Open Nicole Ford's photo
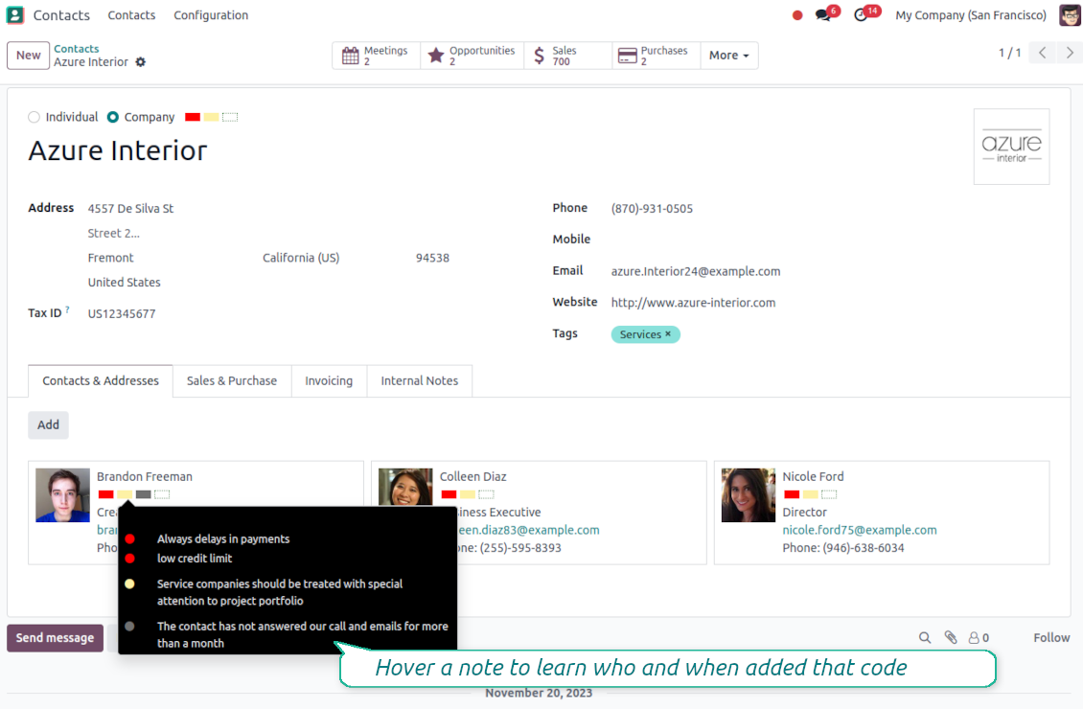The height and width of the screenshot is (709, 1083). (748, 495)
